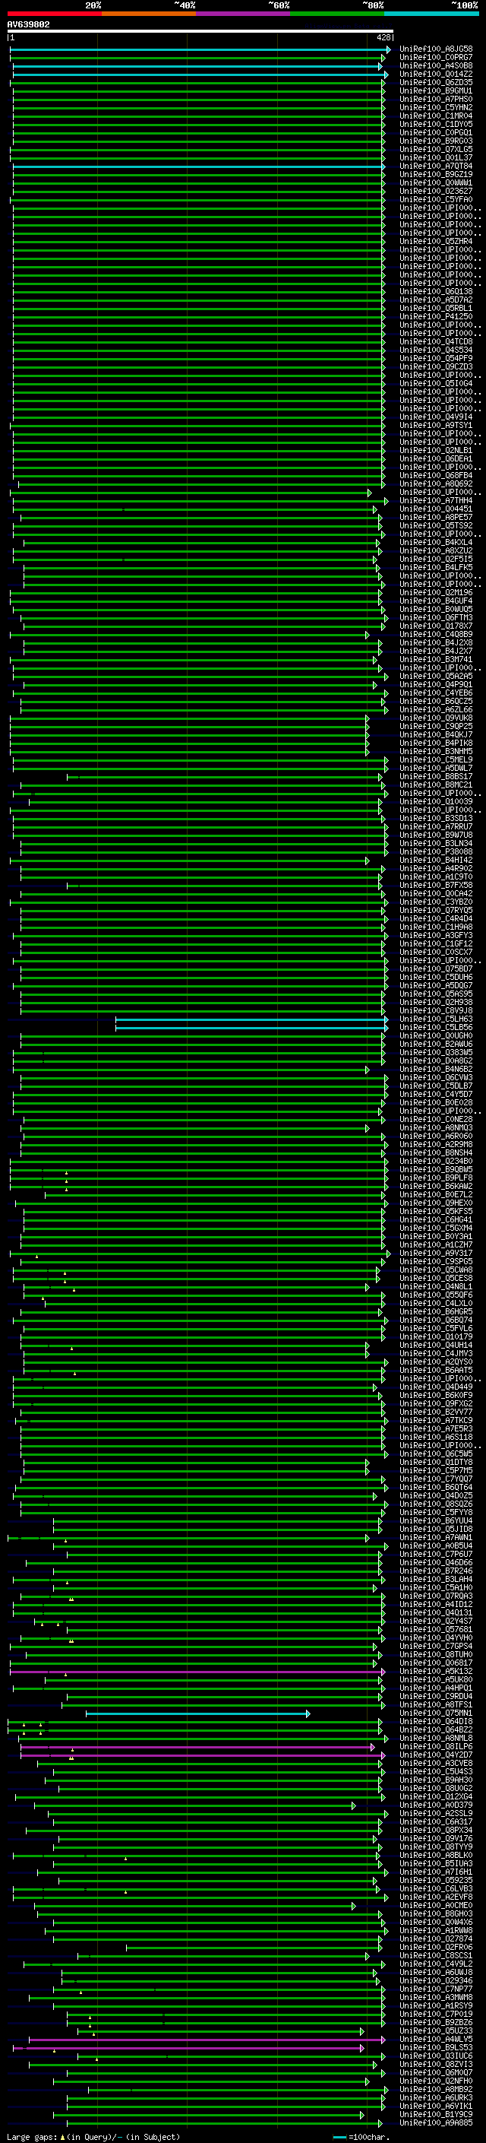Select the UniRef100_A9A885 hit label

click(x=436, y=2122)
